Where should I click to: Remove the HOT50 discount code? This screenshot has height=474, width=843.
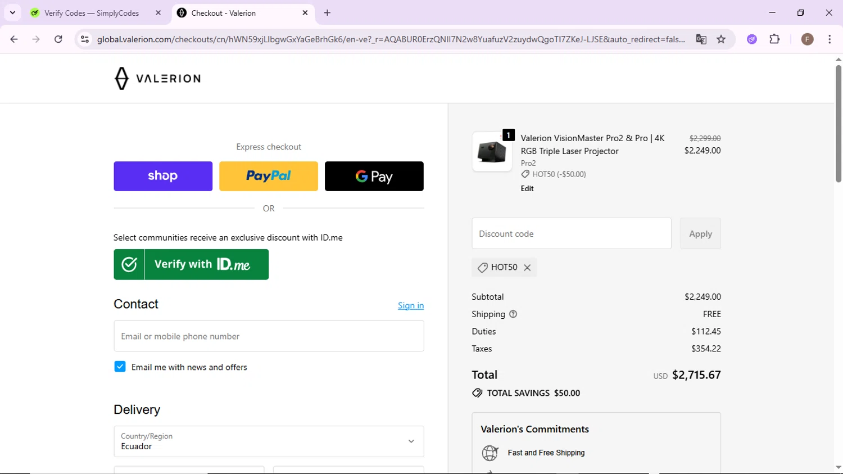pyautogui.click(x=527, y=268)
